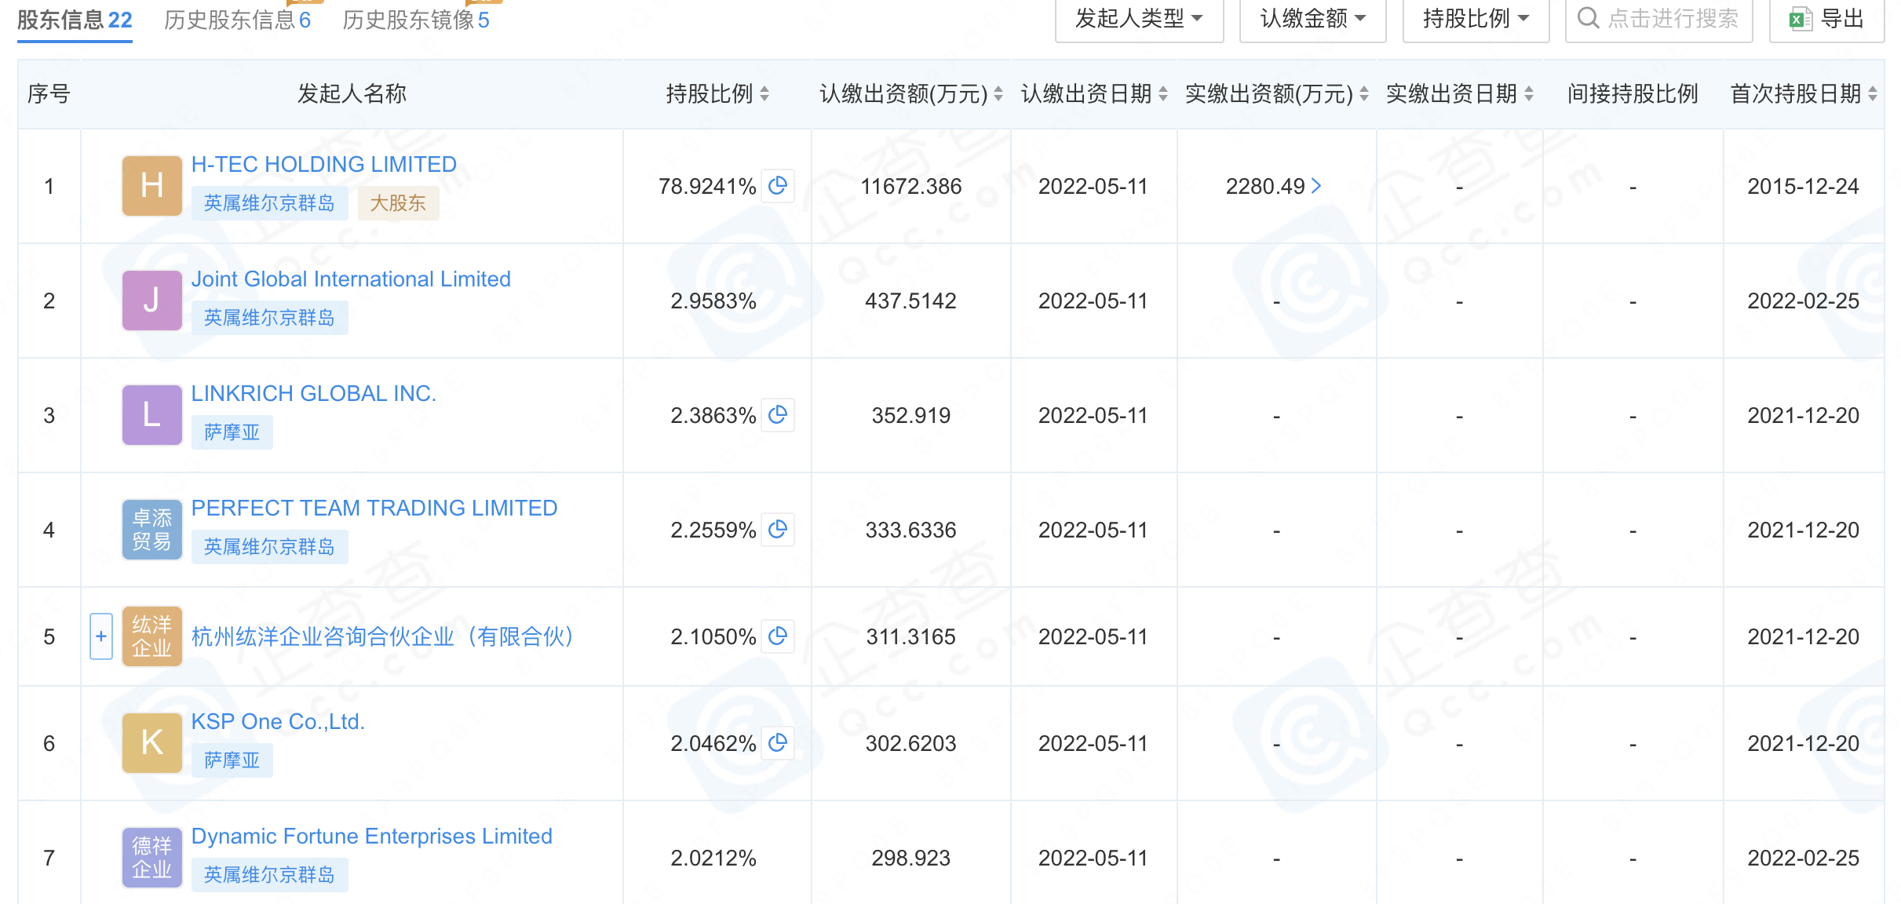The image size is (1901, 904).
Task: Open 认缴金额 filter dropdown
Action: click(x=1313, y=19)
